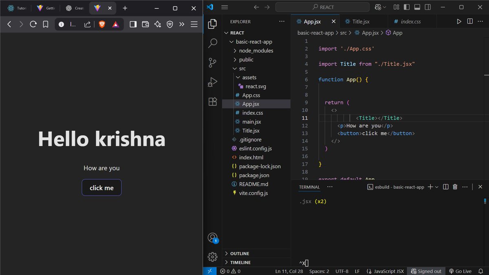Open the Brave VPN shield icon
489x275 pixels.
tap(170, 24)
